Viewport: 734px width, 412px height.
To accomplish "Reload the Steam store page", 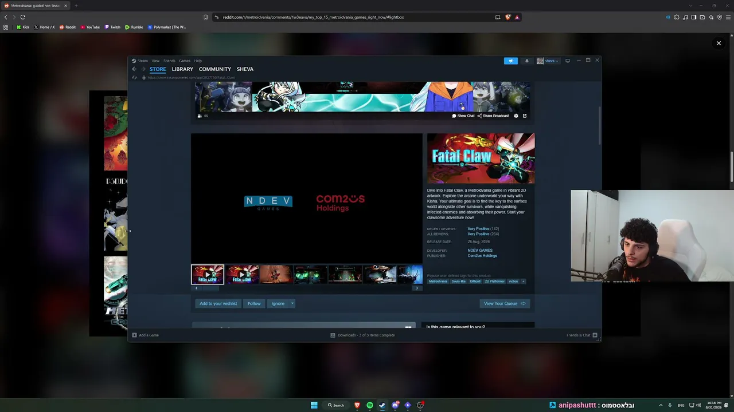I will [x=135, y=77].
